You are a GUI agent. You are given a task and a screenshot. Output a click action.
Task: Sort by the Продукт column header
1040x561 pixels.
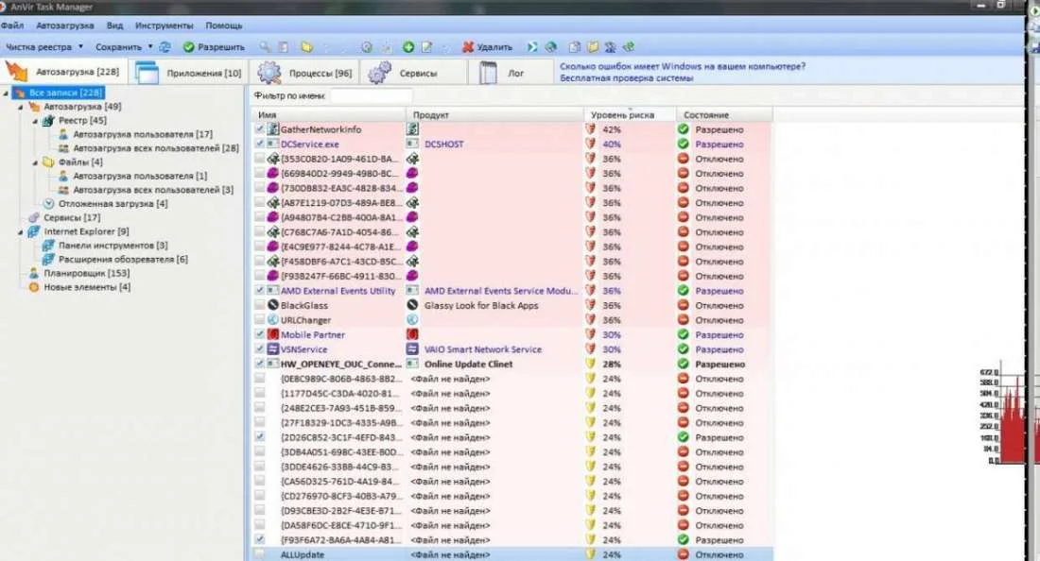pos(494,114)
